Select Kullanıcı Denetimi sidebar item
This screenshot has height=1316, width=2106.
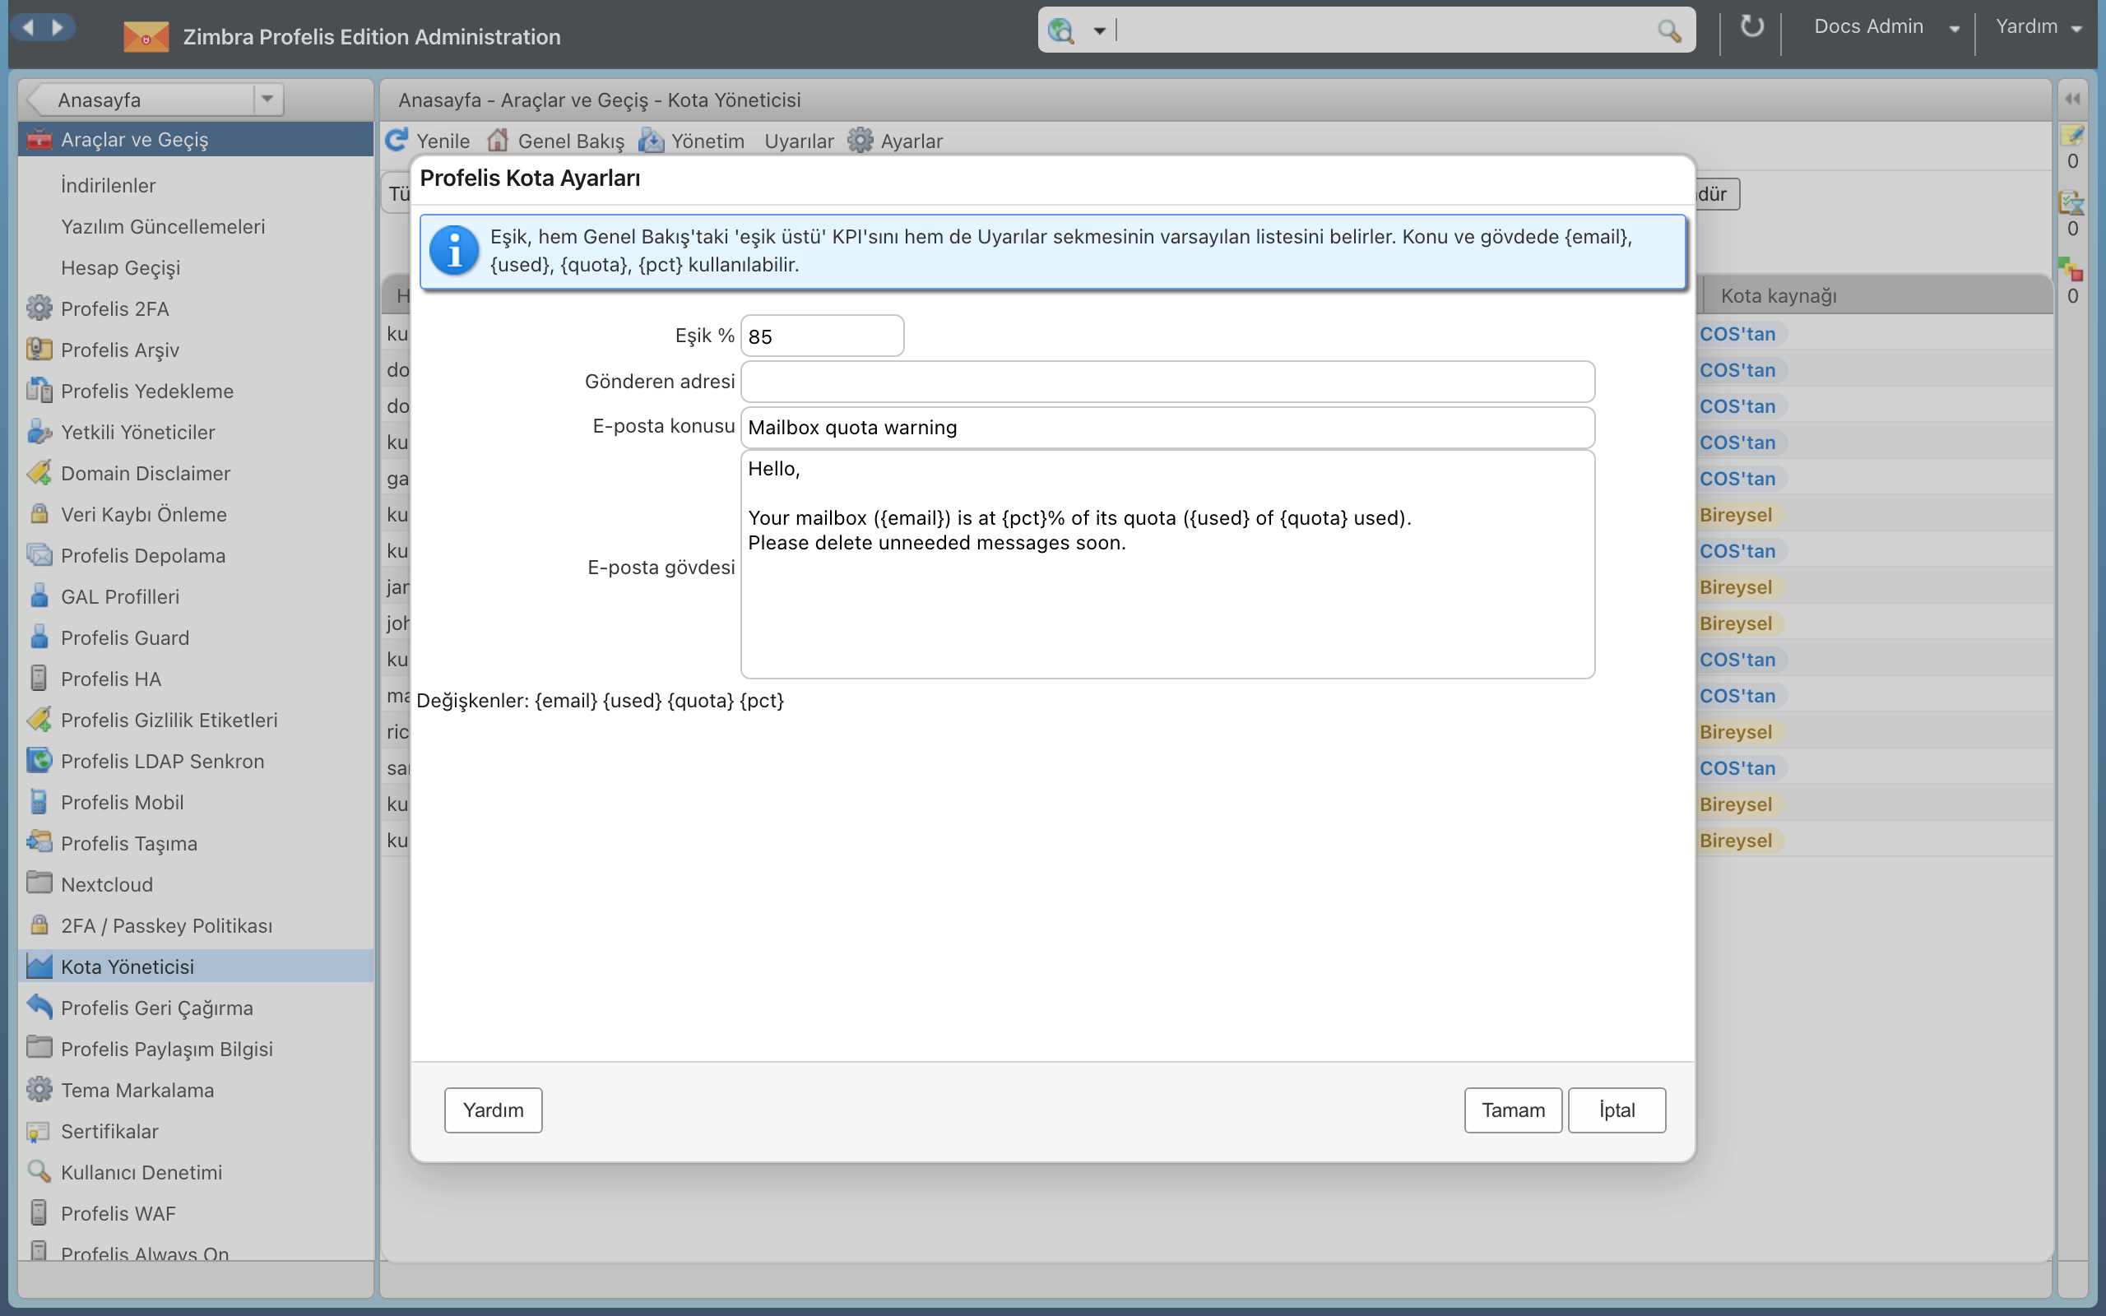(x=197, y=1172)
